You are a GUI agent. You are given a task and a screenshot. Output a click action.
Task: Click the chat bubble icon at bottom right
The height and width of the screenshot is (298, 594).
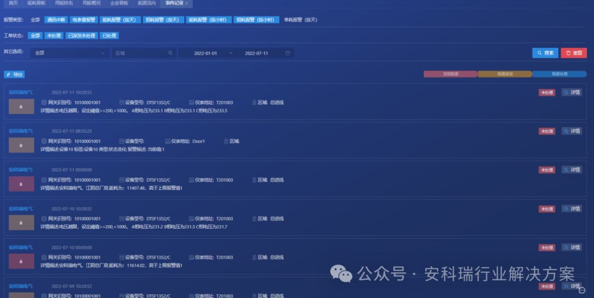pyautogui.click(x=582, y=290)
